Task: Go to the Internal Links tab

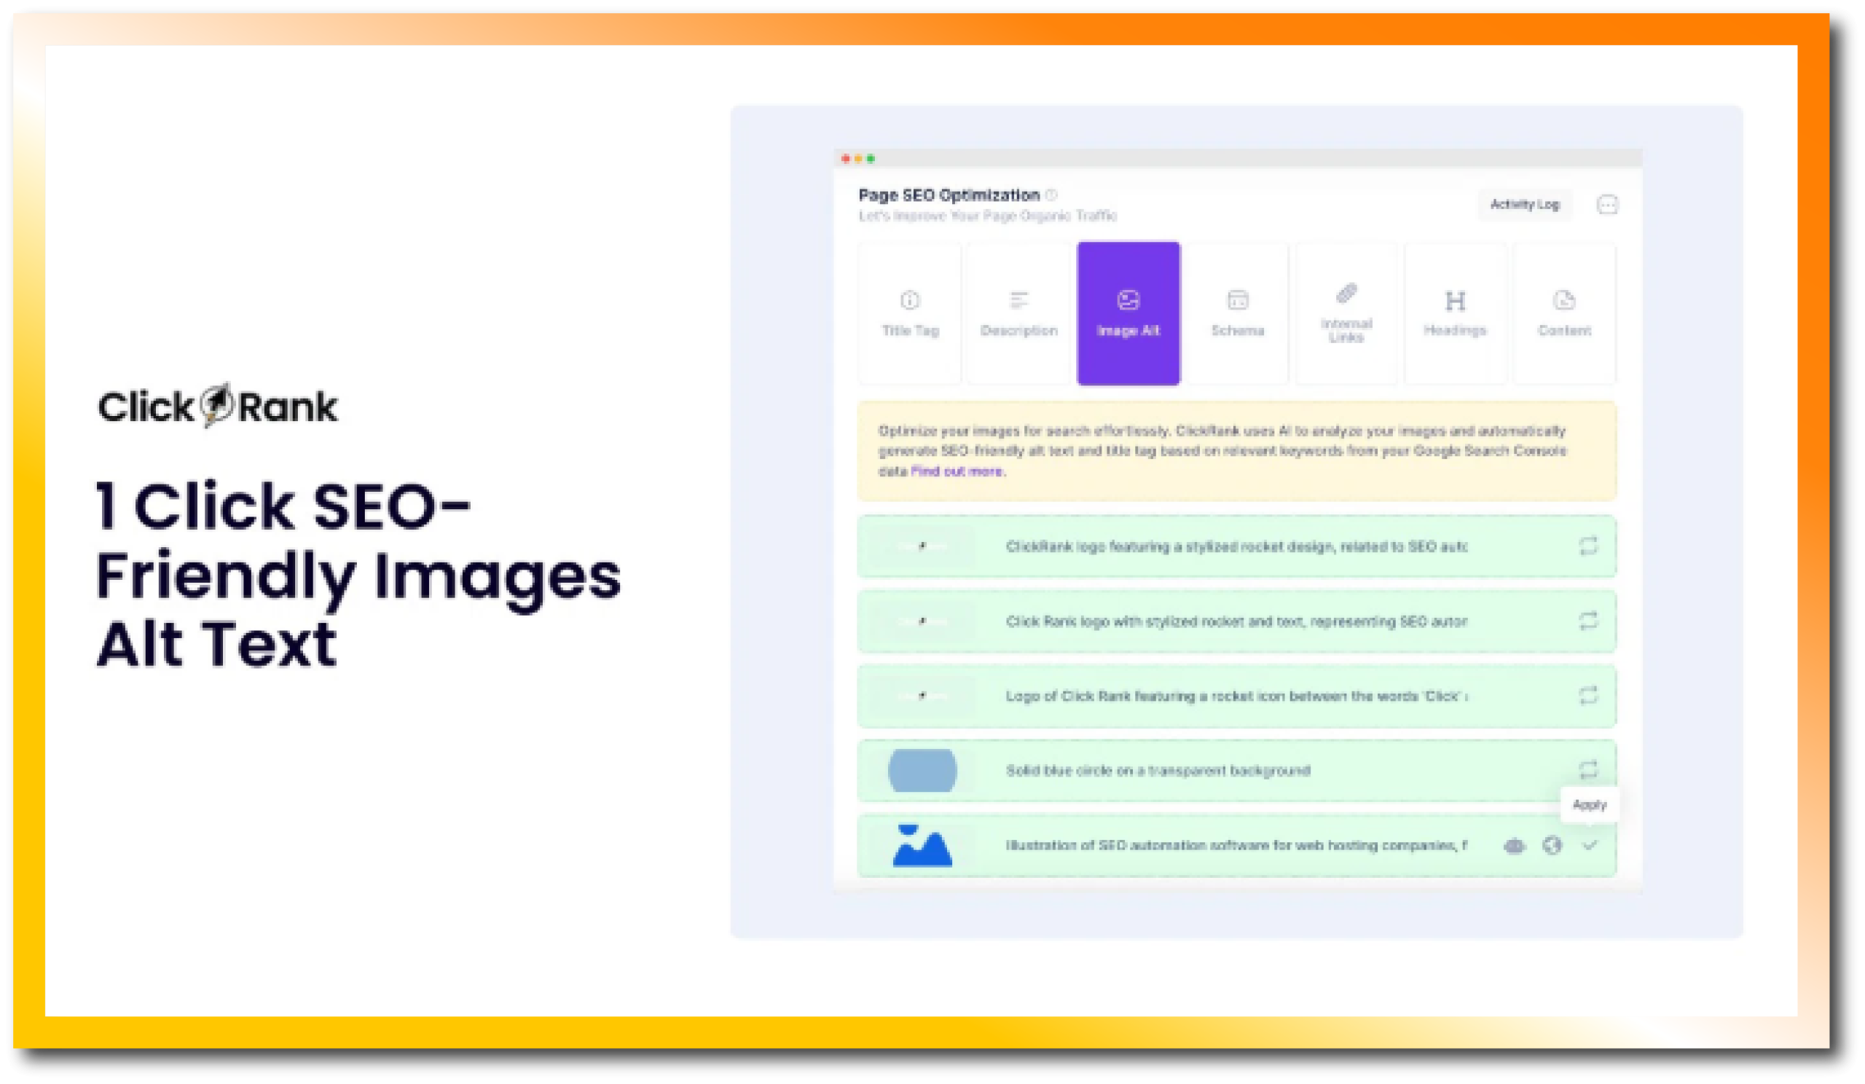Action: coord(1346,313)
